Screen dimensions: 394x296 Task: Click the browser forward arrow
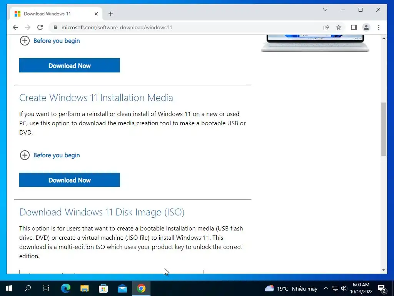(28, 27)
